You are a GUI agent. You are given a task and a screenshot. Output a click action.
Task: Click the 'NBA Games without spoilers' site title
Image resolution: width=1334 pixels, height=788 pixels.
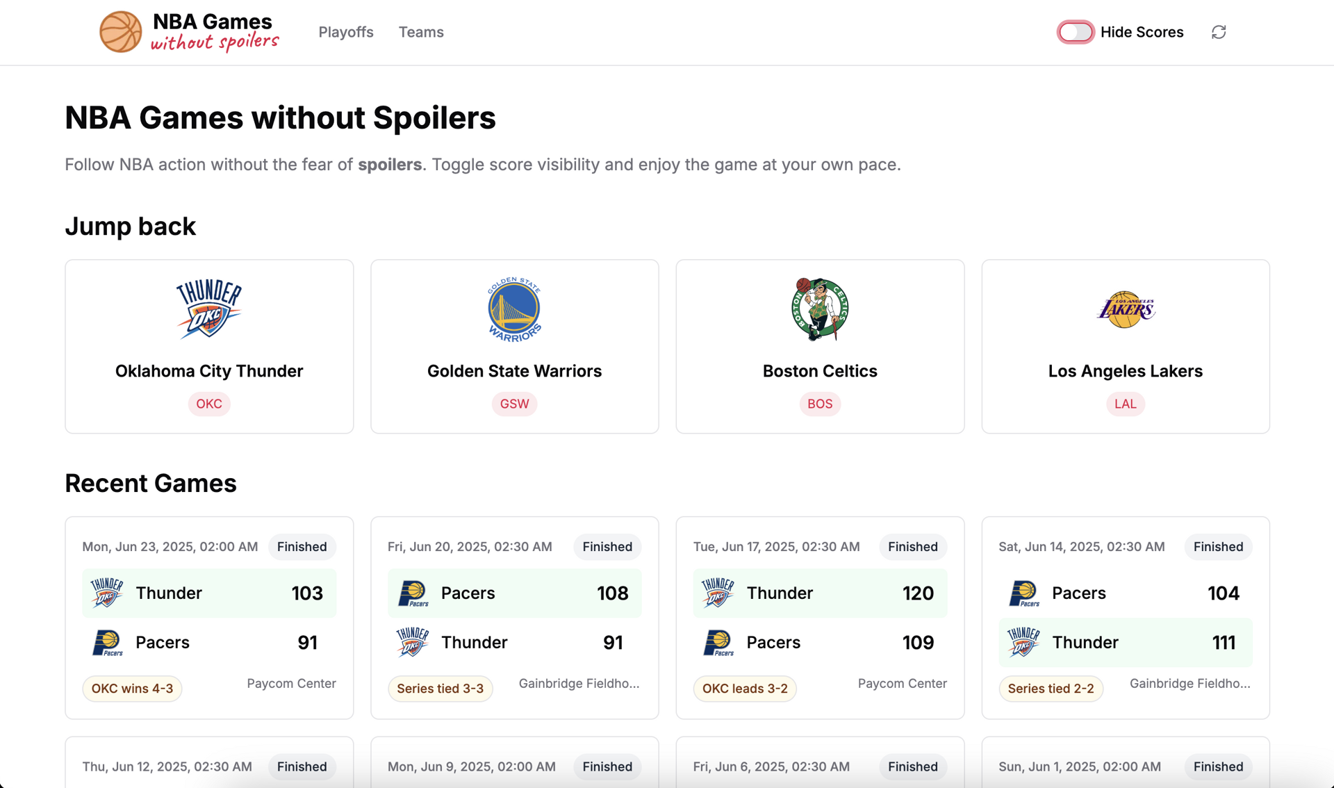[215, 32]
